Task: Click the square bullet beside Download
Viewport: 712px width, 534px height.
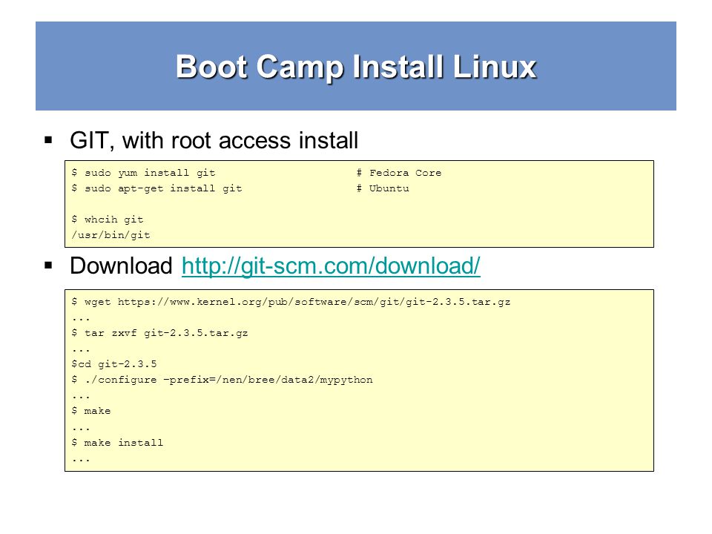Action: click(x=49, y=266)
